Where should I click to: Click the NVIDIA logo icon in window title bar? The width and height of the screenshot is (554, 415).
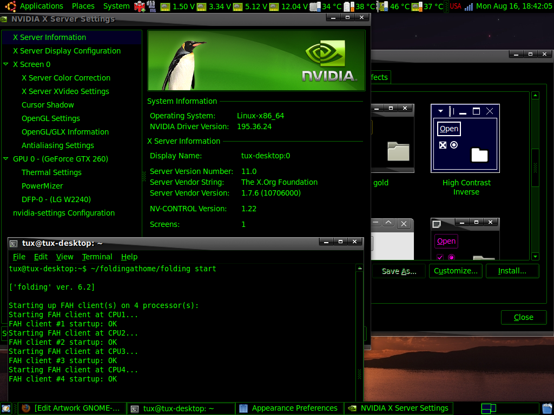tap(4, 19)
